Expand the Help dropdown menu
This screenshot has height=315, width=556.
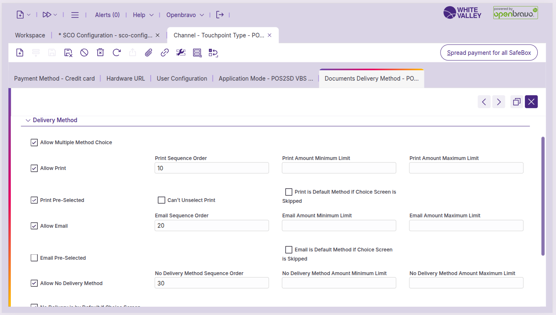click(143, 15)
